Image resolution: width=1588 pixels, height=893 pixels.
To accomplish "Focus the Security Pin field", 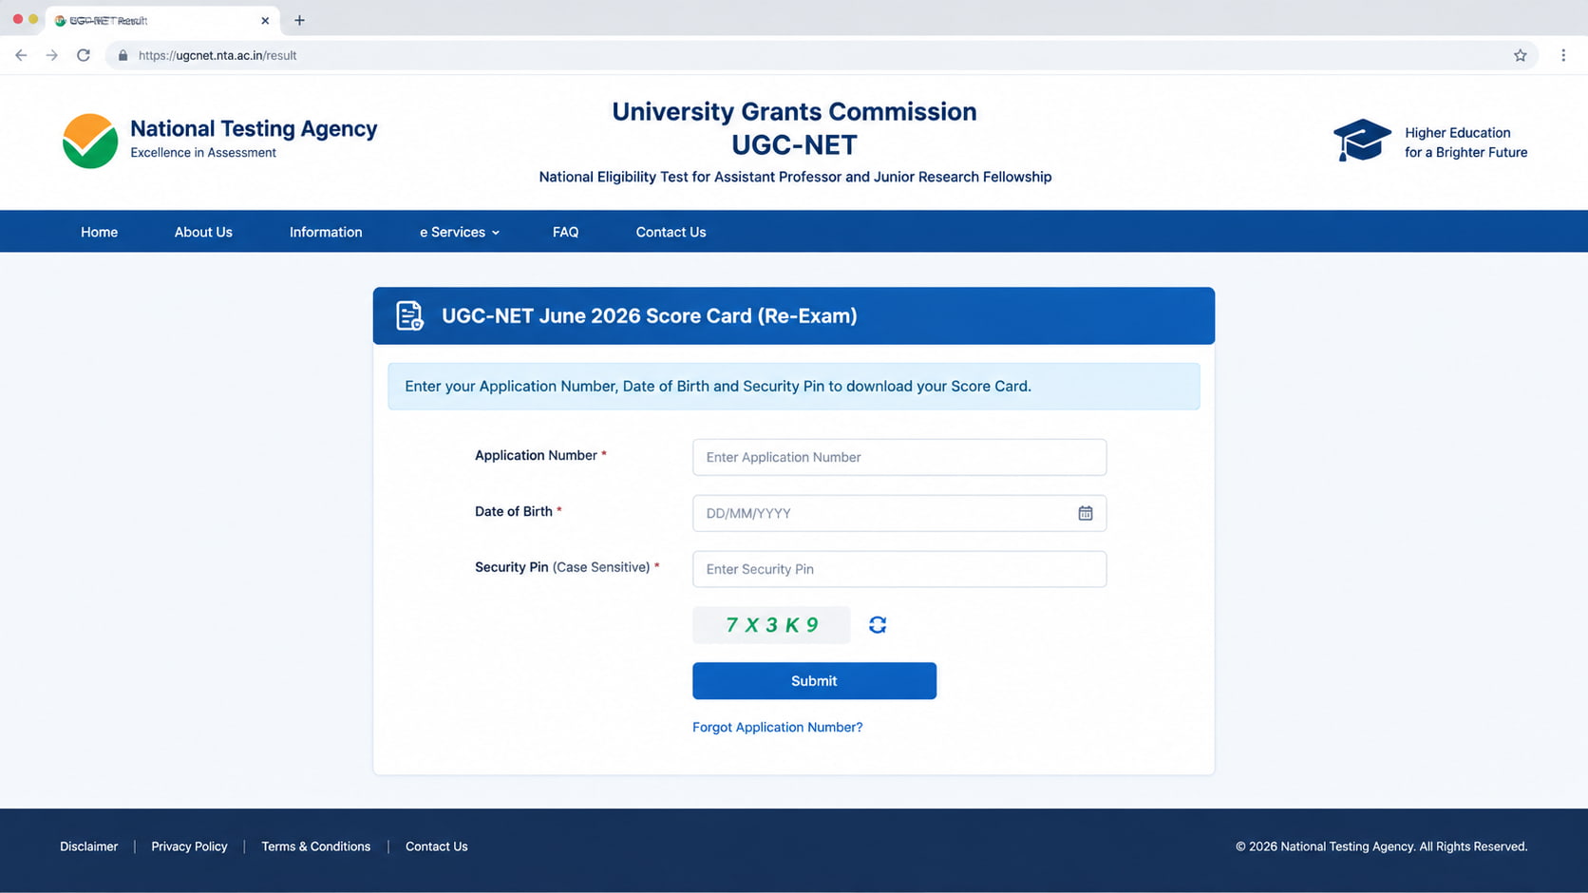I will click(899, 569).
